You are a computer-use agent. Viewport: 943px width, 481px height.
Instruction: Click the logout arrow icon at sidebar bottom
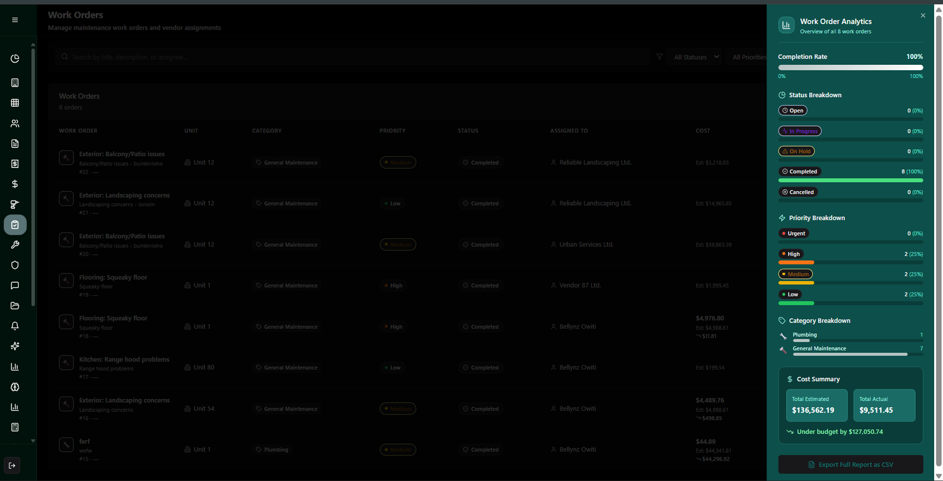tap(12, 466)
